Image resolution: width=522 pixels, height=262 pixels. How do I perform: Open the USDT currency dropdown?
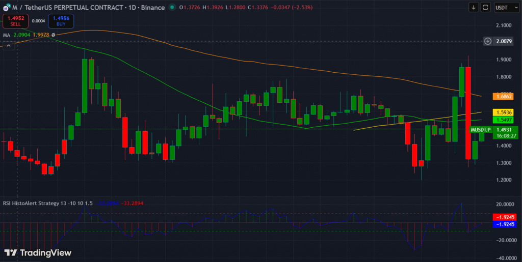coord(505,8)
